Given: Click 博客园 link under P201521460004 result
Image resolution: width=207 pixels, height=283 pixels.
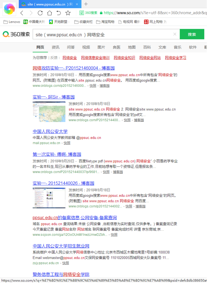Looking at the screenshot, I should (x=105, y=86).
